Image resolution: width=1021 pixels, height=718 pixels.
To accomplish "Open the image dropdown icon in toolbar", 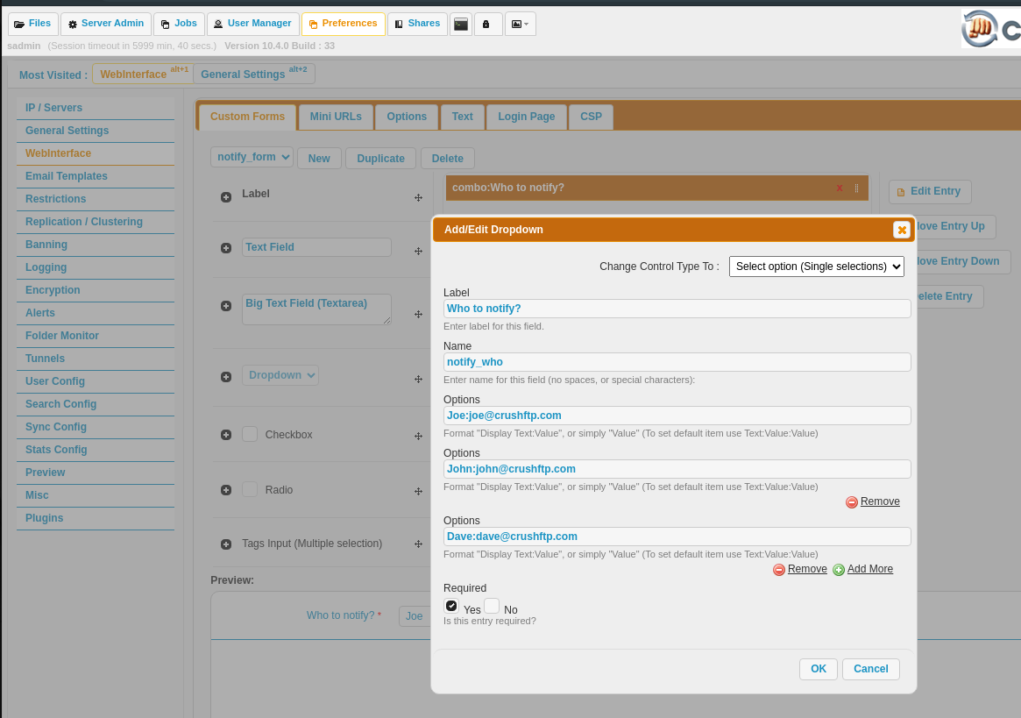I will pyautogui.click(x=521, y=24).
